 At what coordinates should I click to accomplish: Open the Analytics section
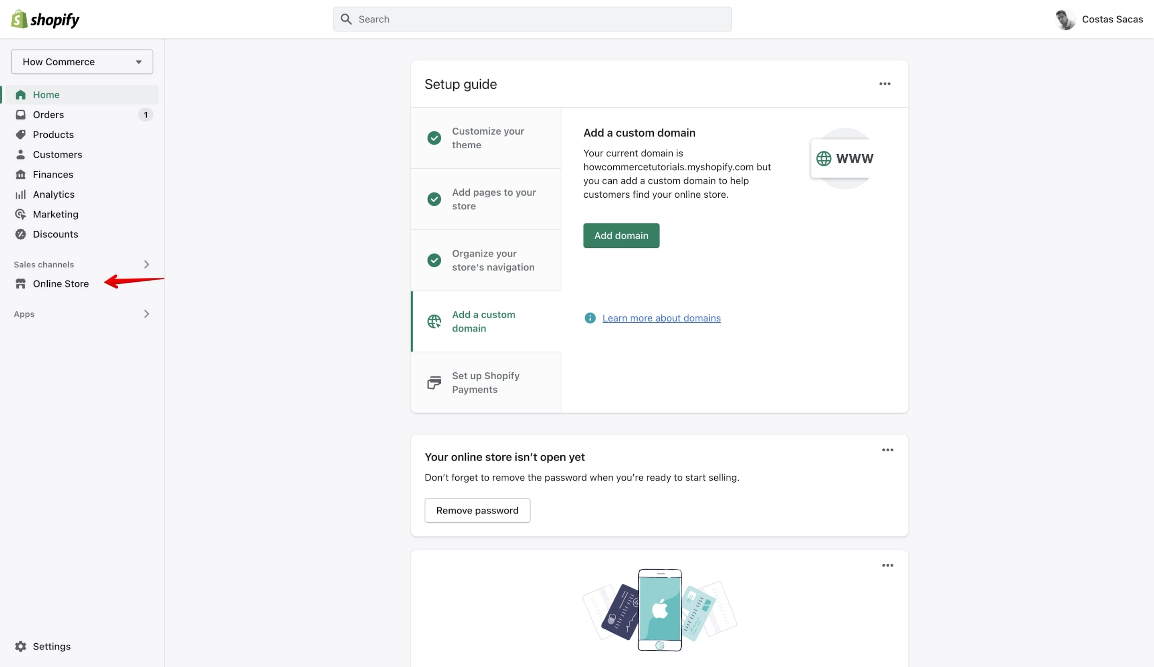(54, 194)
